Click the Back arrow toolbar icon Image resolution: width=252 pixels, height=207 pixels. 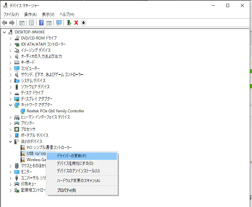coord(5,23)
